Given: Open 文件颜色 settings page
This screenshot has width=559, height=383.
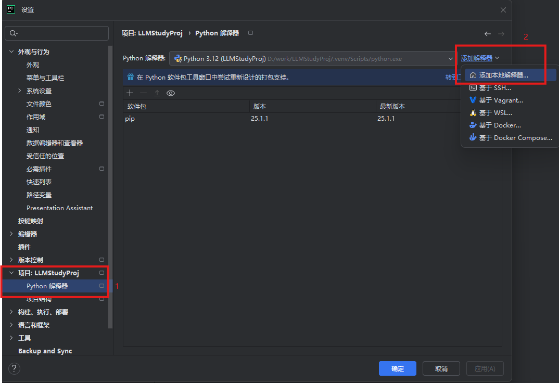Looking at the screenshot, I should (x=39, y=104).
